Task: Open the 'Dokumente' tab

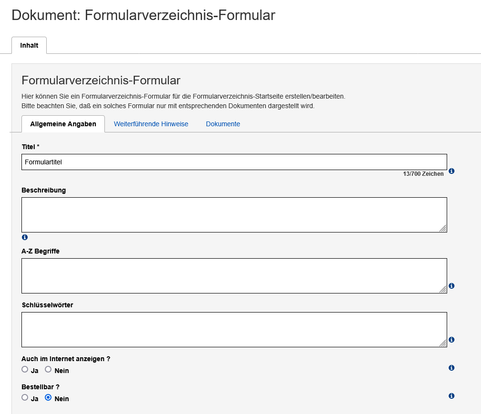Action: coord(223,124)
